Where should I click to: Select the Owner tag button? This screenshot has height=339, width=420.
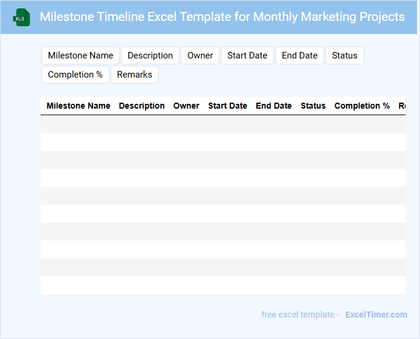(x=200, y=56)
